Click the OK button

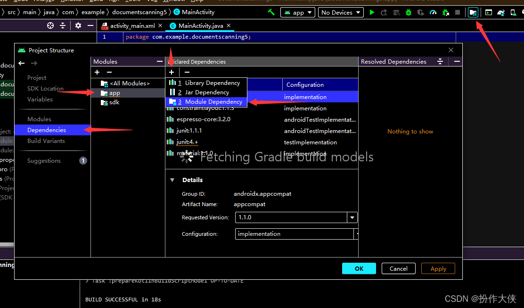(x=359, y=268)
